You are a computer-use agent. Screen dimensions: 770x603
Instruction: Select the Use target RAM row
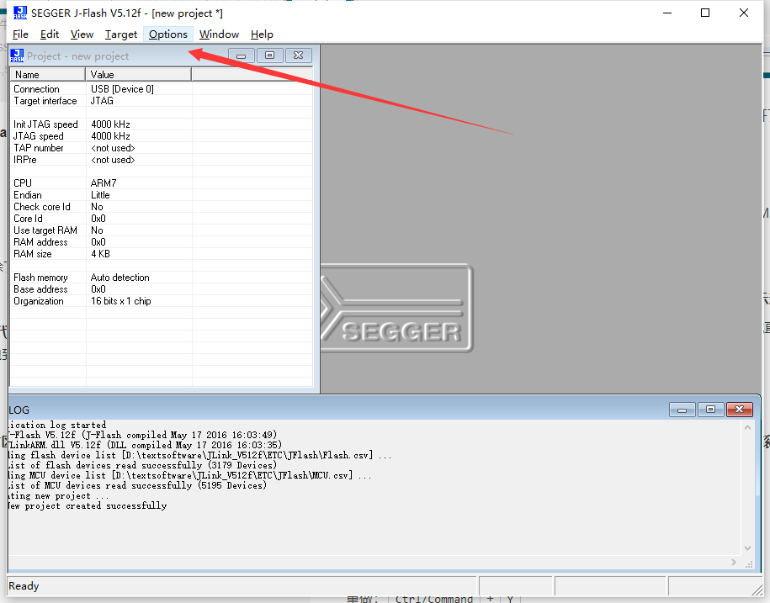(161, 230)
